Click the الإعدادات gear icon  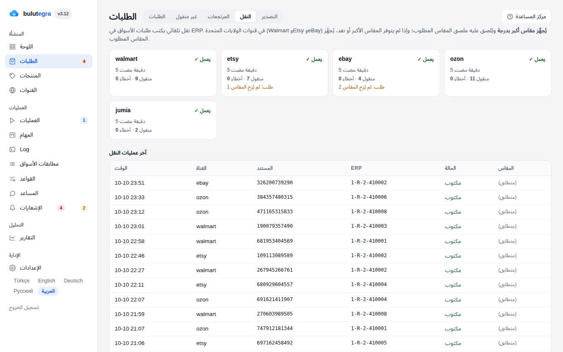(12, 268)
